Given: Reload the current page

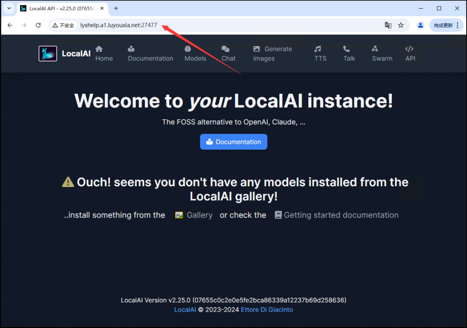Looking at the screenshot, I should pos(38,25).
